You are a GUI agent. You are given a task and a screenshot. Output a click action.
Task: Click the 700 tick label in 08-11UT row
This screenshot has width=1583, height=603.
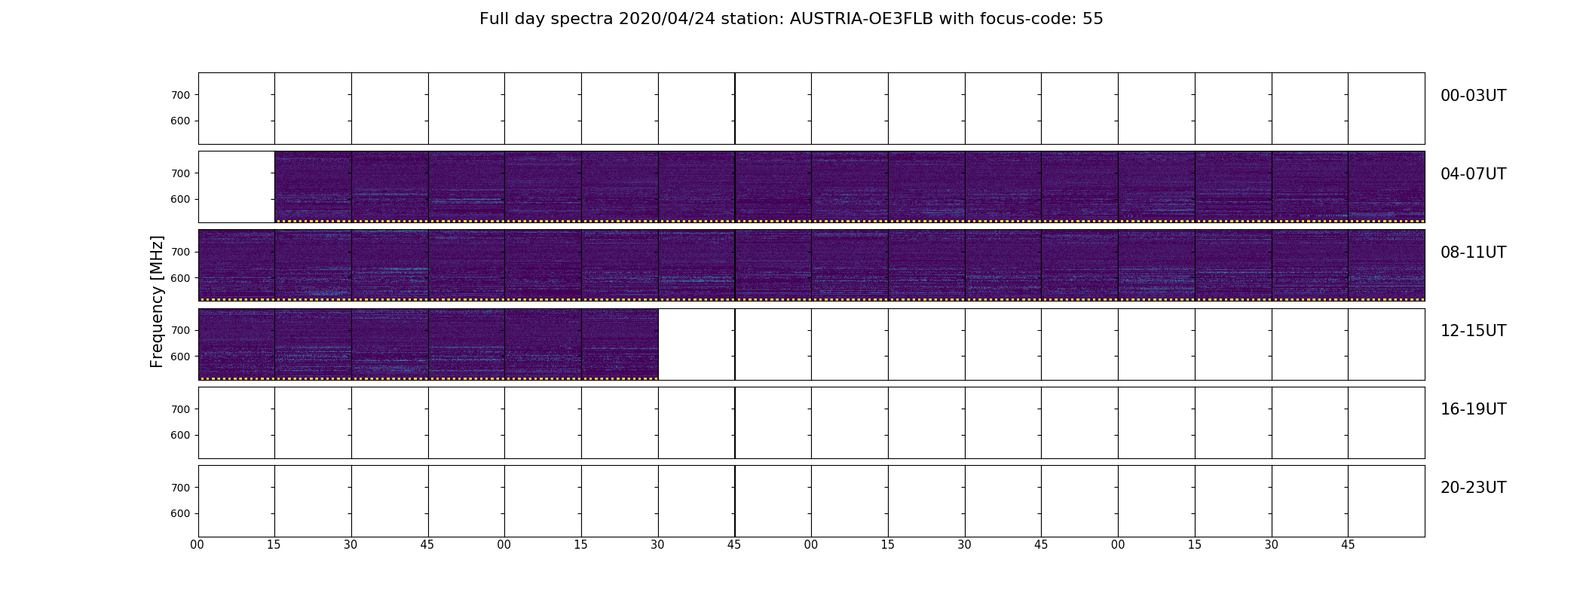180,252
